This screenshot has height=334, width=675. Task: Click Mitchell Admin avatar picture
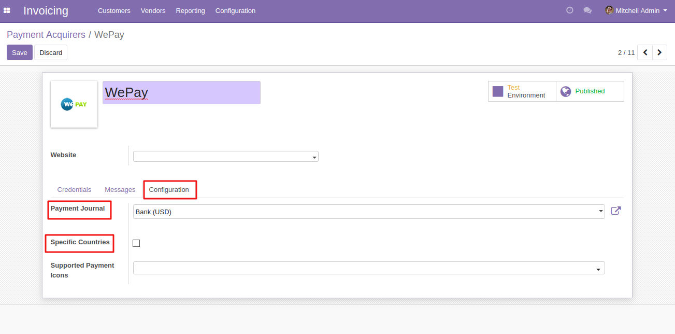(x=609, y=10)
